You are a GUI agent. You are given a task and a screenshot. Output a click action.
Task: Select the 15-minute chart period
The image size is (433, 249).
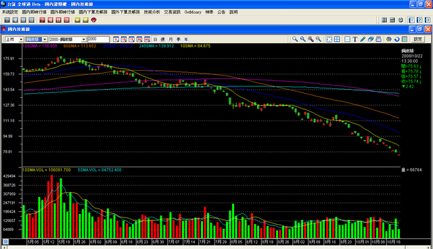pos(131,39)
